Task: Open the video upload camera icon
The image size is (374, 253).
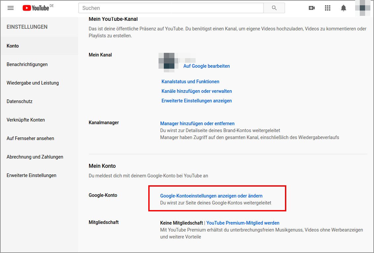Action: [x=311, y=8]
